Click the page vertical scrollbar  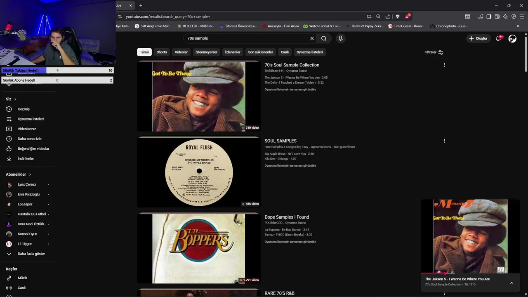point(526,54)
